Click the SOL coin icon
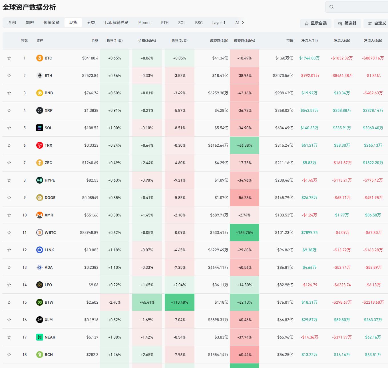 [x=40, y=128]
